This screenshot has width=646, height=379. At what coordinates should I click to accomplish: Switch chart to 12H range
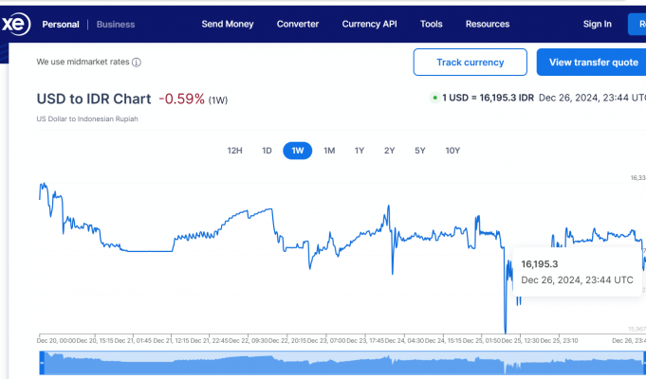235,150
